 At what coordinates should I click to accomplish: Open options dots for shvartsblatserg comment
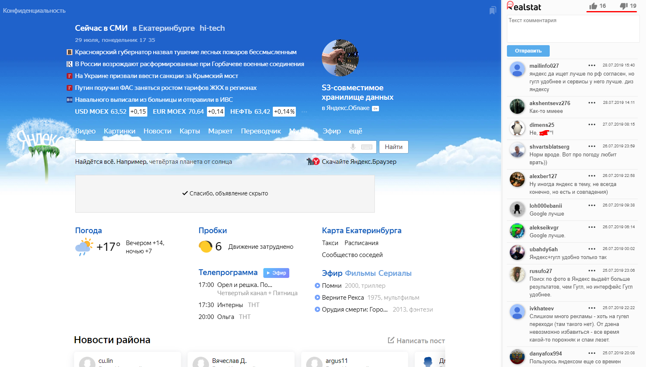pyautogui.click(x=592, y=146)
